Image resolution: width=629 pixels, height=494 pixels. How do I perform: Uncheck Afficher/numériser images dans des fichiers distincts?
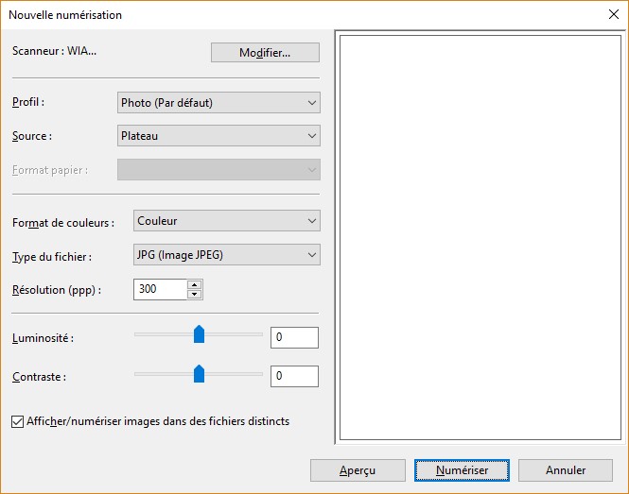[18, 421]
